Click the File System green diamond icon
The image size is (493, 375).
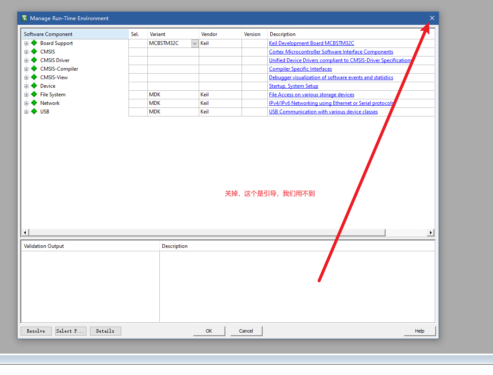34,94
